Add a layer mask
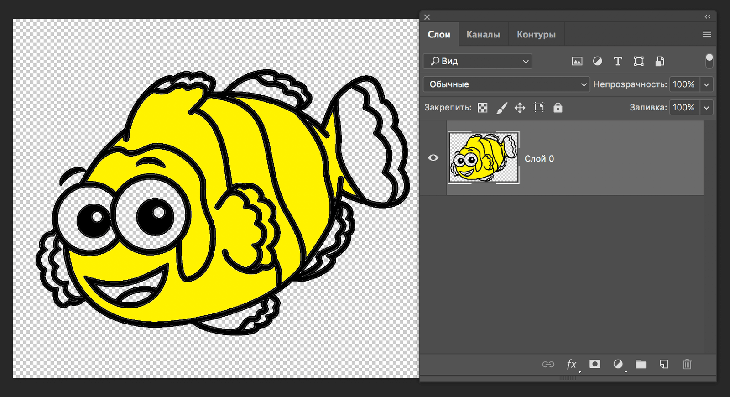 click(595, 364)
